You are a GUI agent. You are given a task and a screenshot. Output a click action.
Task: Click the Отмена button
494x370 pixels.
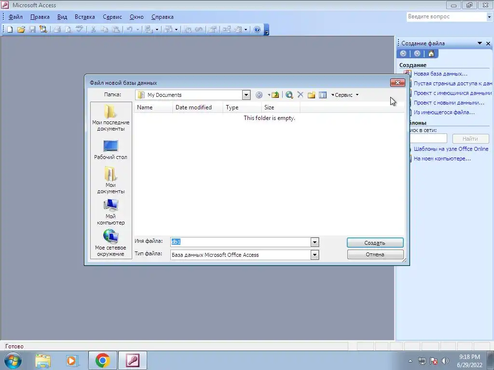[x=375, y=254]
